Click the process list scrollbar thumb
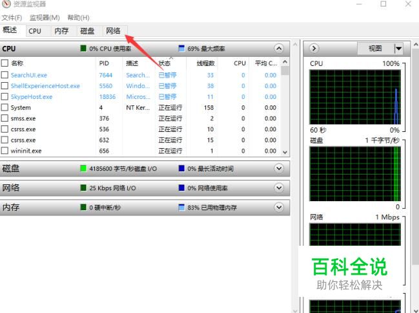Image resolution: width=419 pixels, height=313 pixels. tap(285, 70)
